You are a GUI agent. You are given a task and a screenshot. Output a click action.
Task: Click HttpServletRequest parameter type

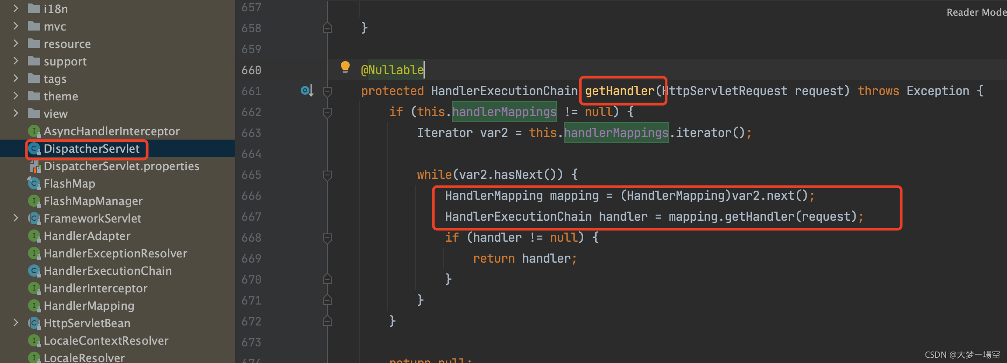click(725, 91)
